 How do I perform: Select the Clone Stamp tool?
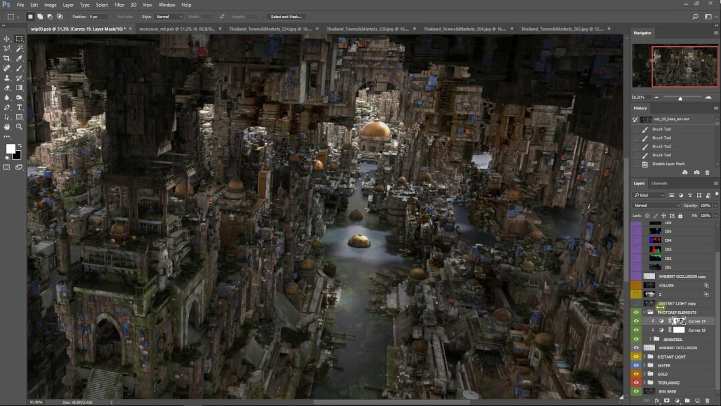point(7,78)
